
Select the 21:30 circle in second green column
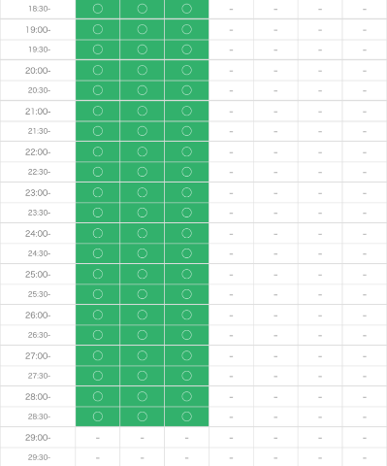(x=143, y=131)
